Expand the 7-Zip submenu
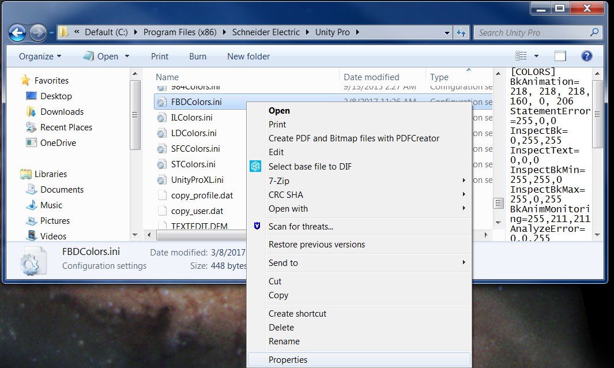 (x=359, y=181)
